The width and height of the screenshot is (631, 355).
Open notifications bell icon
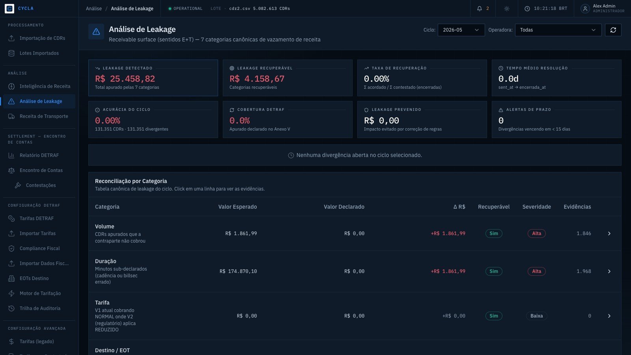tap(480, 8)
